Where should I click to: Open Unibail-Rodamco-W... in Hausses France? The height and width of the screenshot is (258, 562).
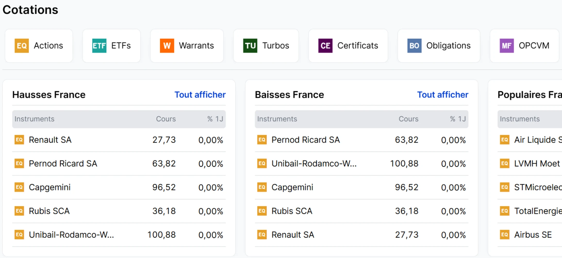(x=119, y=235)
